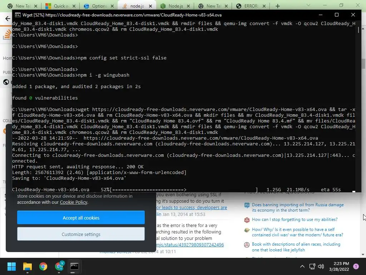Click the 'added 1 package, and audited 2 packages' line

(x=76, y=87)
